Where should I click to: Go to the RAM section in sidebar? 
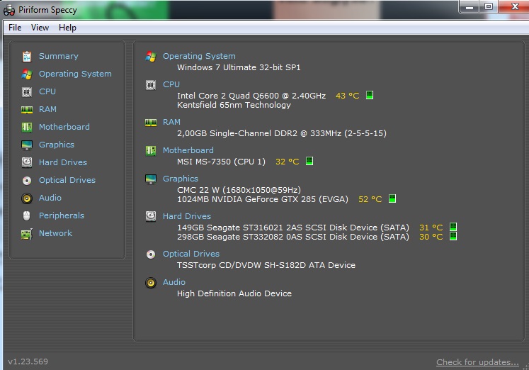[47, 109]
